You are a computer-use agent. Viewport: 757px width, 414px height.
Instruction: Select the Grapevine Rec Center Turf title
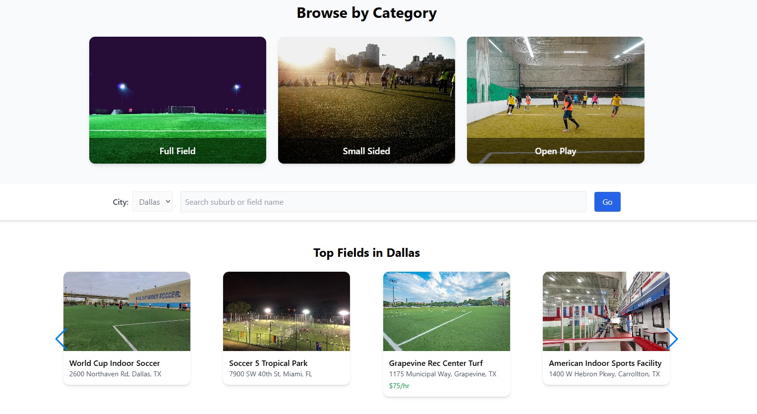coord(436,363)
